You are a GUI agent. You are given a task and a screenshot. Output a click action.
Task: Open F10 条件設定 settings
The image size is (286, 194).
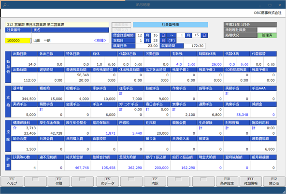227,181
